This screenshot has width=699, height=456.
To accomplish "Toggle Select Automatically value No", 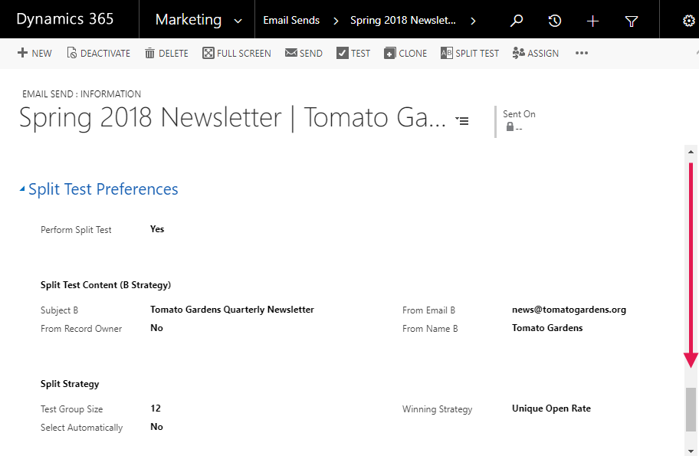I will pyautogui.click(x=156, y=427).
